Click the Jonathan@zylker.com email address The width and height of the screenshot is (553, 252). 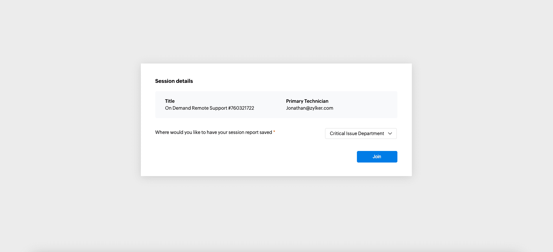point(309,108)
